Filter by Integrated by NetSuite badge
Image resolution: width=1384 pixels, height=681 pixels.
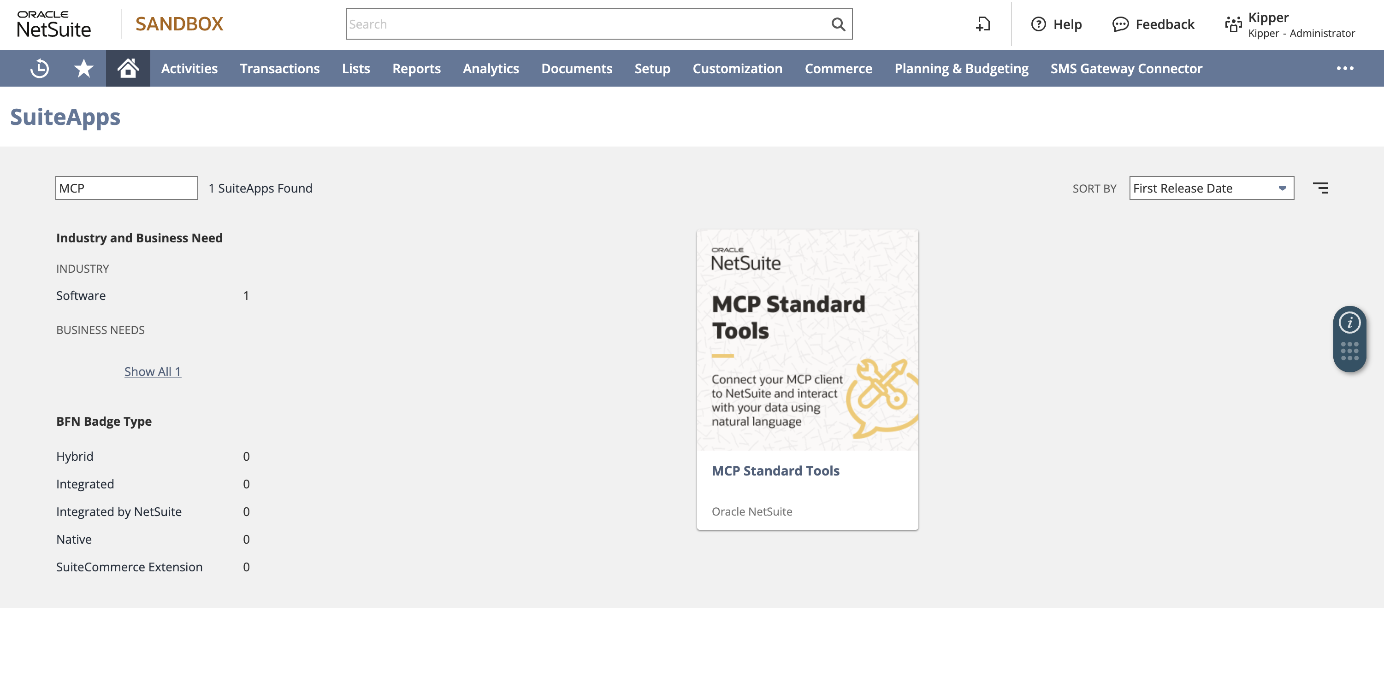tap(119, 511)
